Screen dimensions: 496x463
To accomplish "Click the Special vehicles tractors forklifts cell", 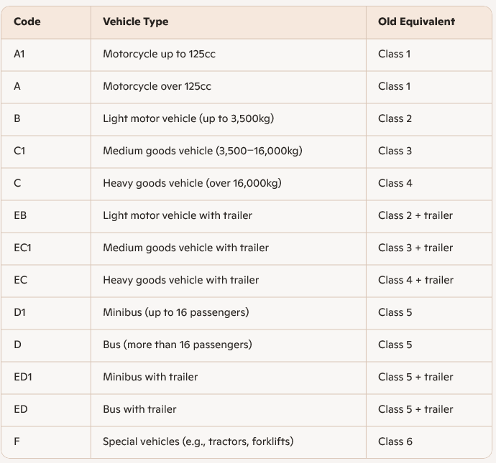I will (x=229, y=442).
